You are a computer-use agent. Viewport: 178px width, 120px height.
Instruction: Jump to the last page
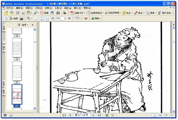click(99, 115)
